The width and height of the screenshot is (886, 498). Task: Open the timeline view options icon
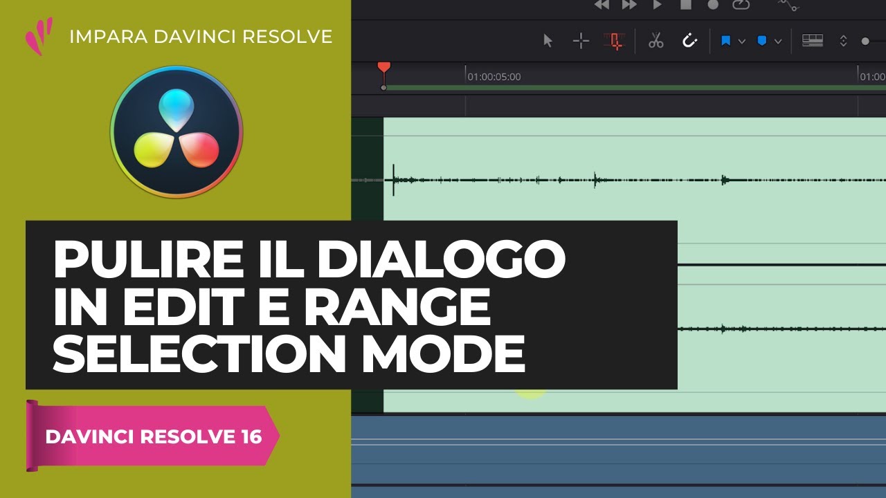pos(813,41)
